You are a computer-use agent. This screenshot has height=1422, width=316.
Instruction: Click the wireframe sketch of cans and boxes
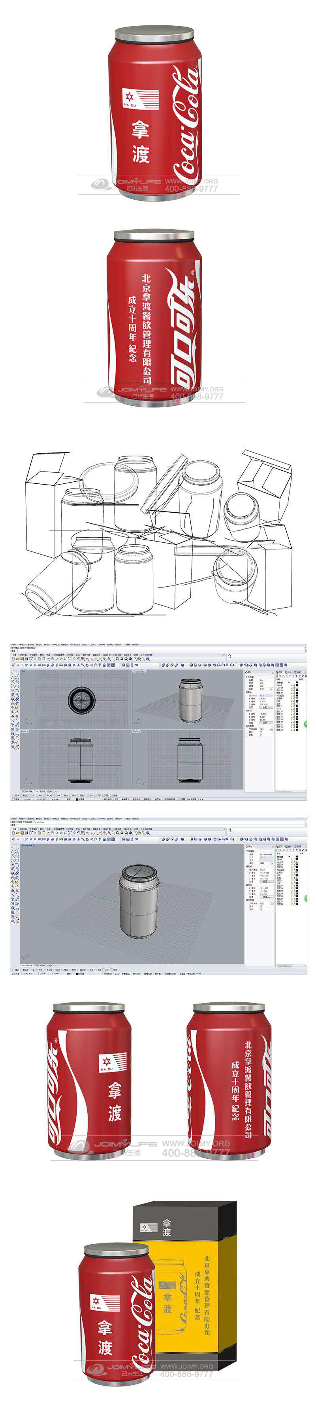[158, 533]
